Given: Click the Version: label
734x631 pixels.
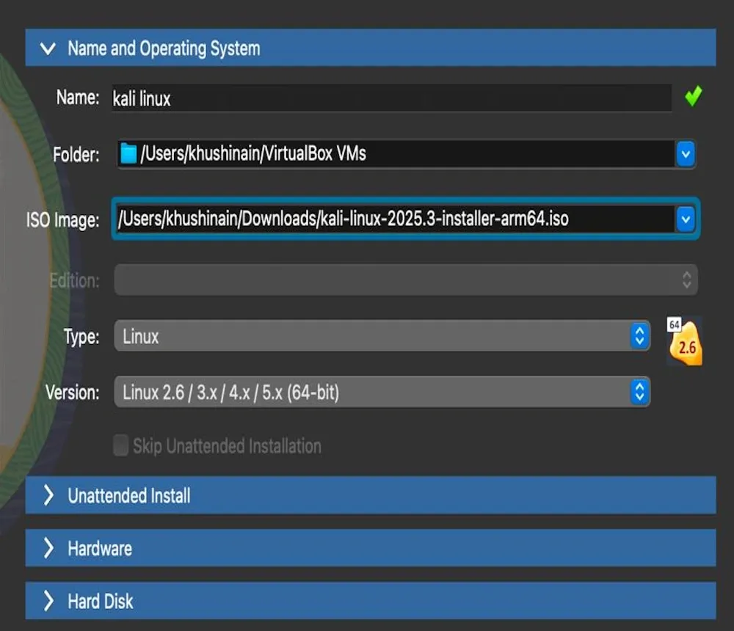Looking at the screenshot, I should click(x=73, y=393).
